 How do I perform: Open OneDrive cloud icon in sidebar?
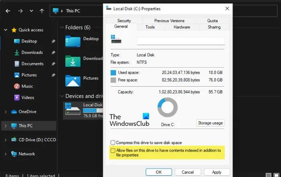14,112
